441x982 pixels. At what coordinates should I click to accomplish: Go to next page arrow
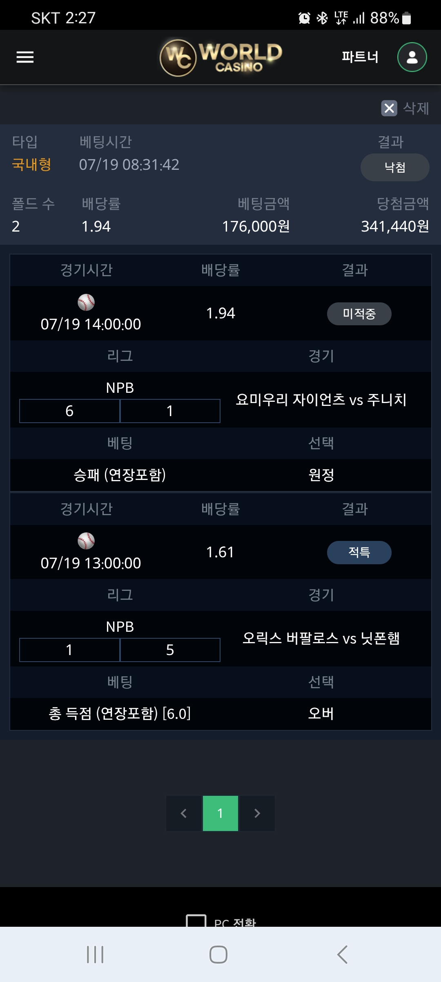tap(257, 813)
